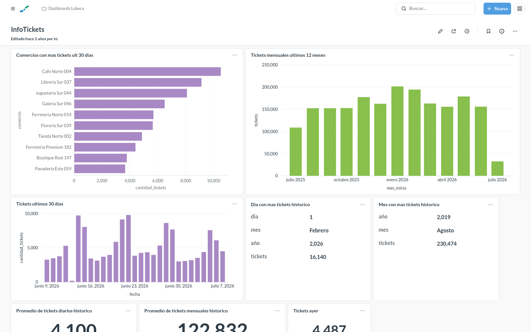The image size is (531, 332).
Task: Click the Metabase logo icon
Action: coord(25,9)
